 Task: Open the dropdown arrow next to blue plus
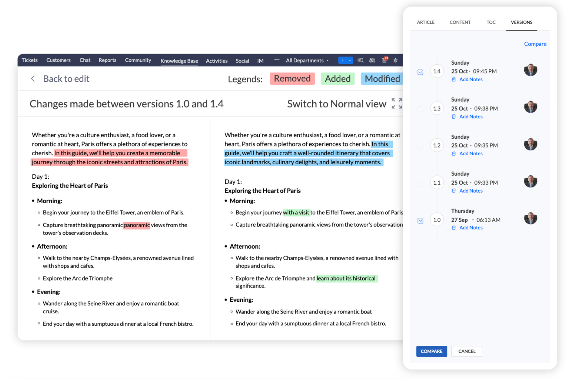pos(350,60)
